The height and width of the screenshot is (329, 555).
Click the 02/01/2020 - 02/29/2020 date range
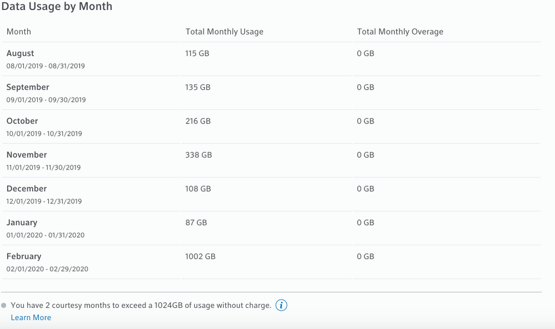pyautogui.click(x=47, y=269)
